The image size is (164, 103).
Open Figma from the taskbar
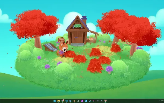coord(94,101)
